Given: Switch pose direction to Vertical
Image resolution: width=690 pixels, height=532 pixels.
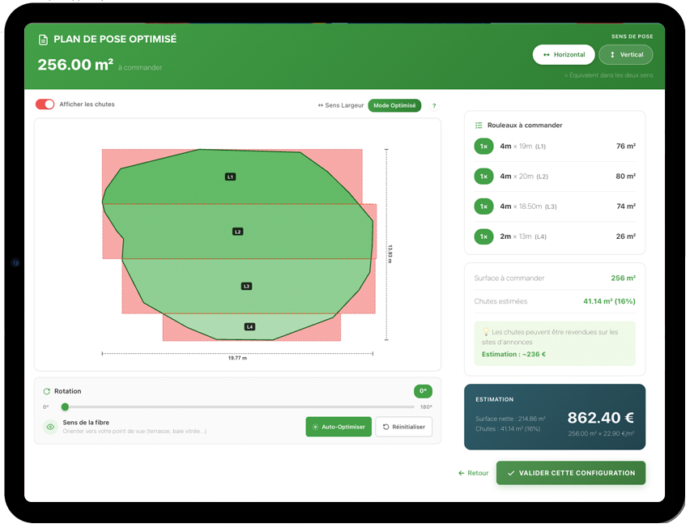Looking at the screenshot, I should (x=626, y=54).
